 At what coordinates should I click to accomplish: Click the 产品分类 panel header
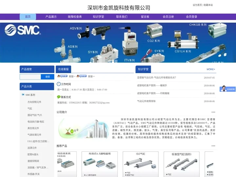(37, 87)
